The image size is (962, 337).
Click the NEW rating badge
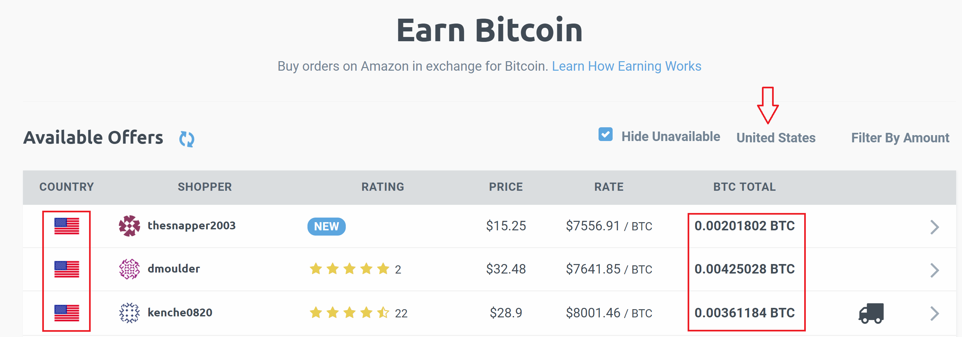click(x=326, y=226)
